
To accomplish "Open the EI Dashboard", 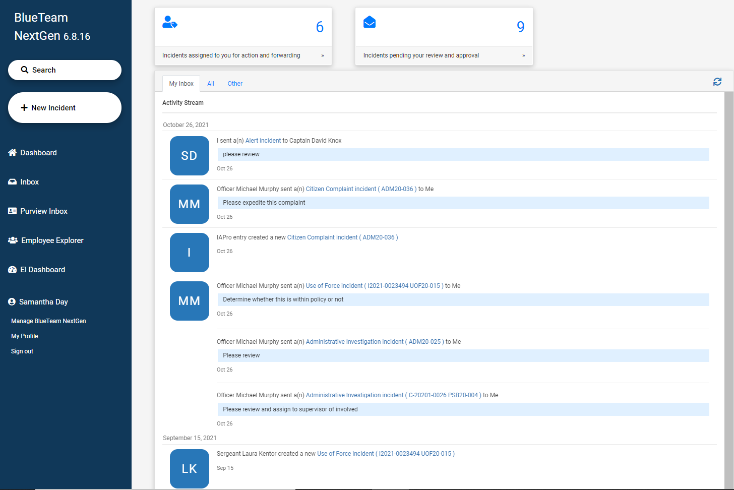I will pyautogui.click(x=42, y=270).
